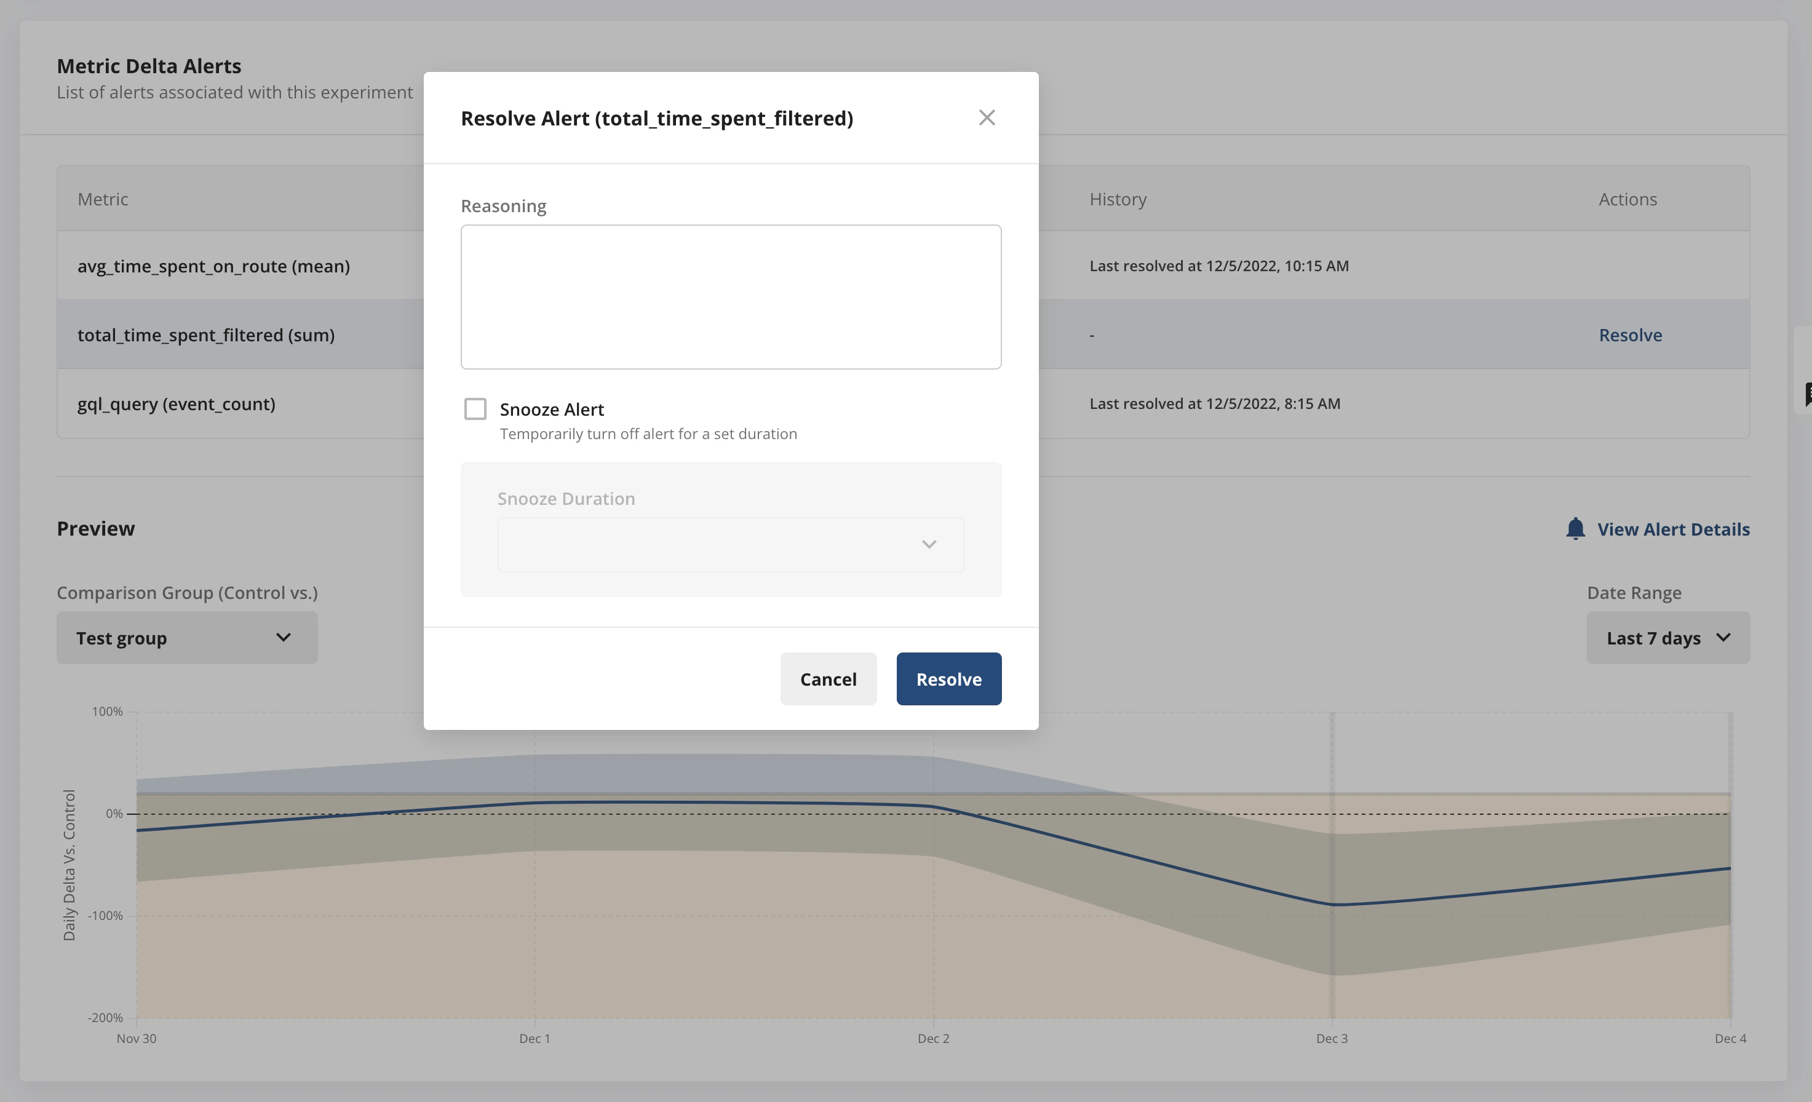
Task: Open the Date Range Last 7 days dropdown
Action: point(1668,638)
